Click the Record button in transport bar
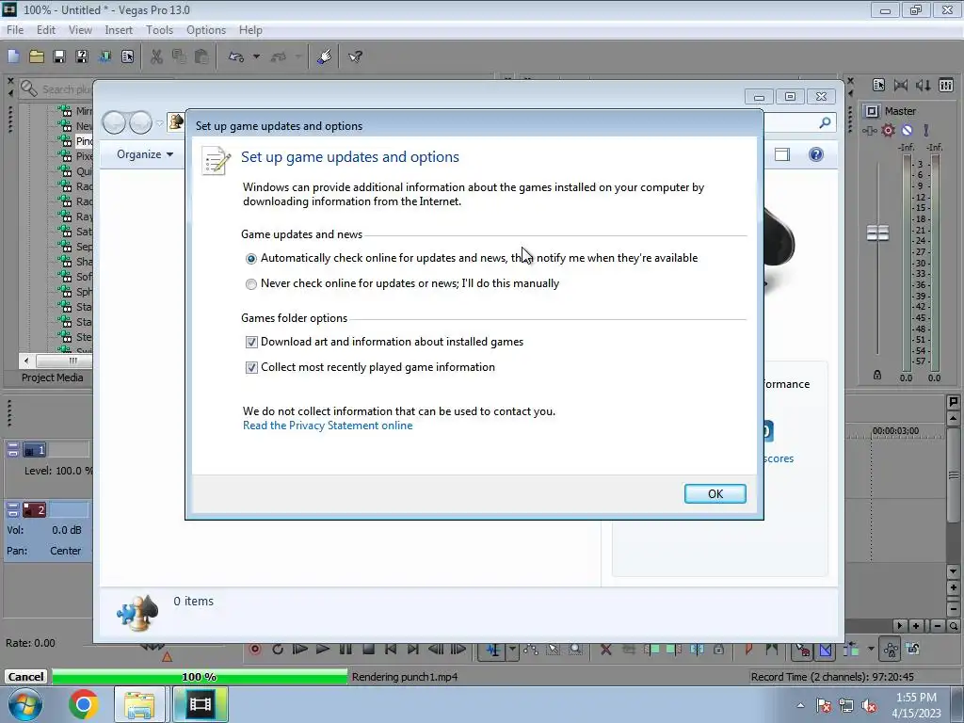The height and width of the screenshot is (723, 964). (x=255, y=650)
